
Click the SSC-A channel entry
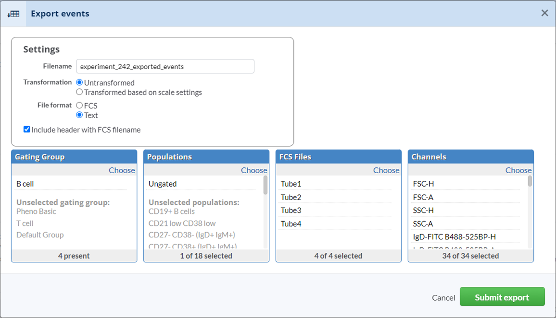[x=423, y=224]
